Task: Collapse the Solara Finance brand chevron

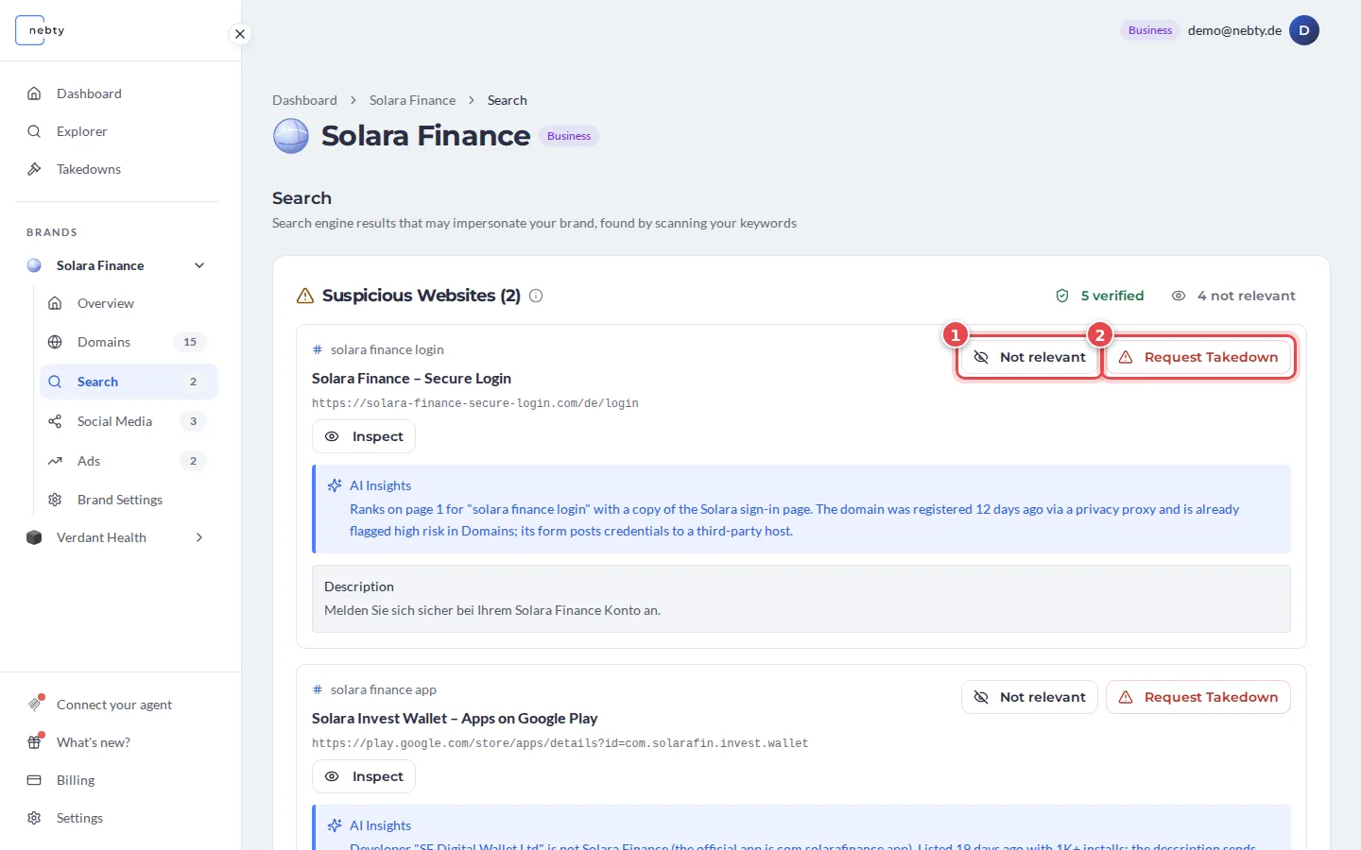Action: pyautogui.click(x=199, y=265)
